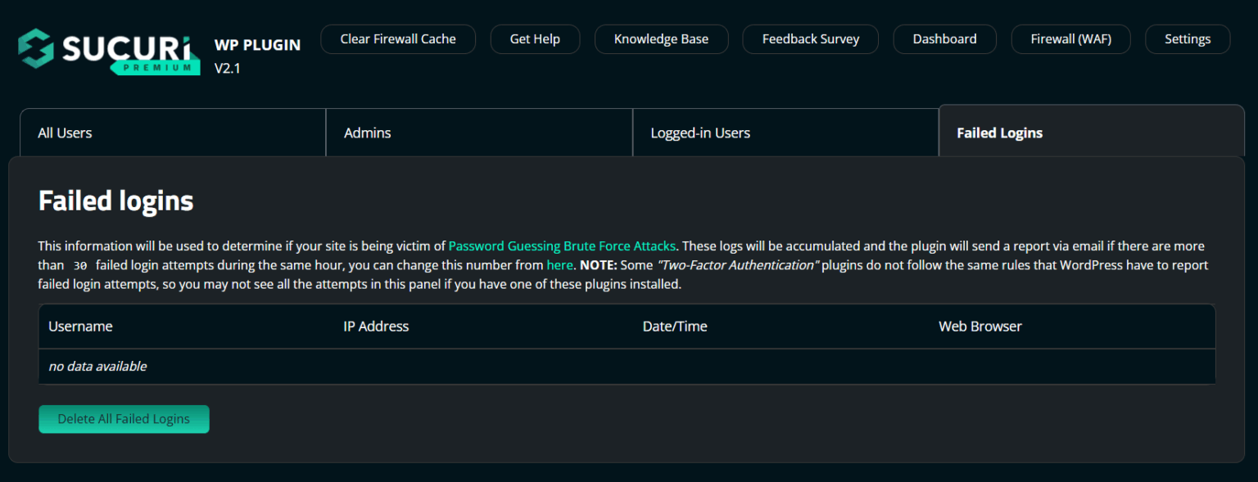Browse the Knowledge Base
1258x482 pixels.
pyautogui.click(x=661, y=38)
